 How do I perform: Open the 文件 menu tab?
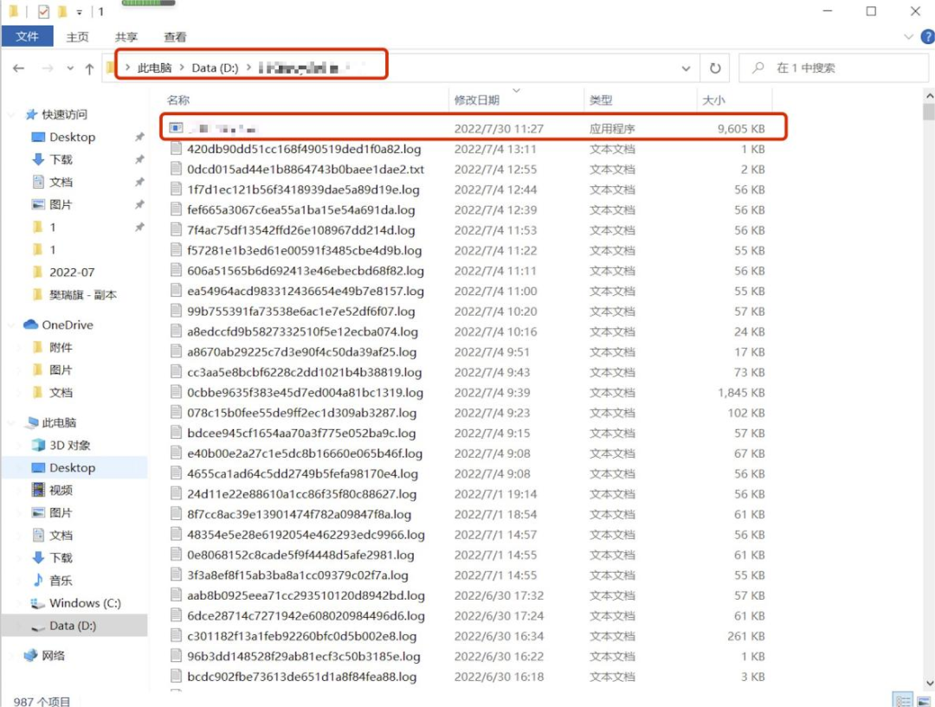click(x=28, y=37)
